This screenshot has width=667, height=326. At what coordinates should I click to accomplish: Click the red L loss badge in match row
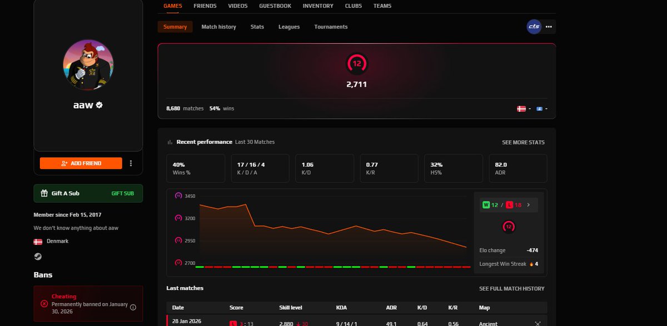point(233,324)
